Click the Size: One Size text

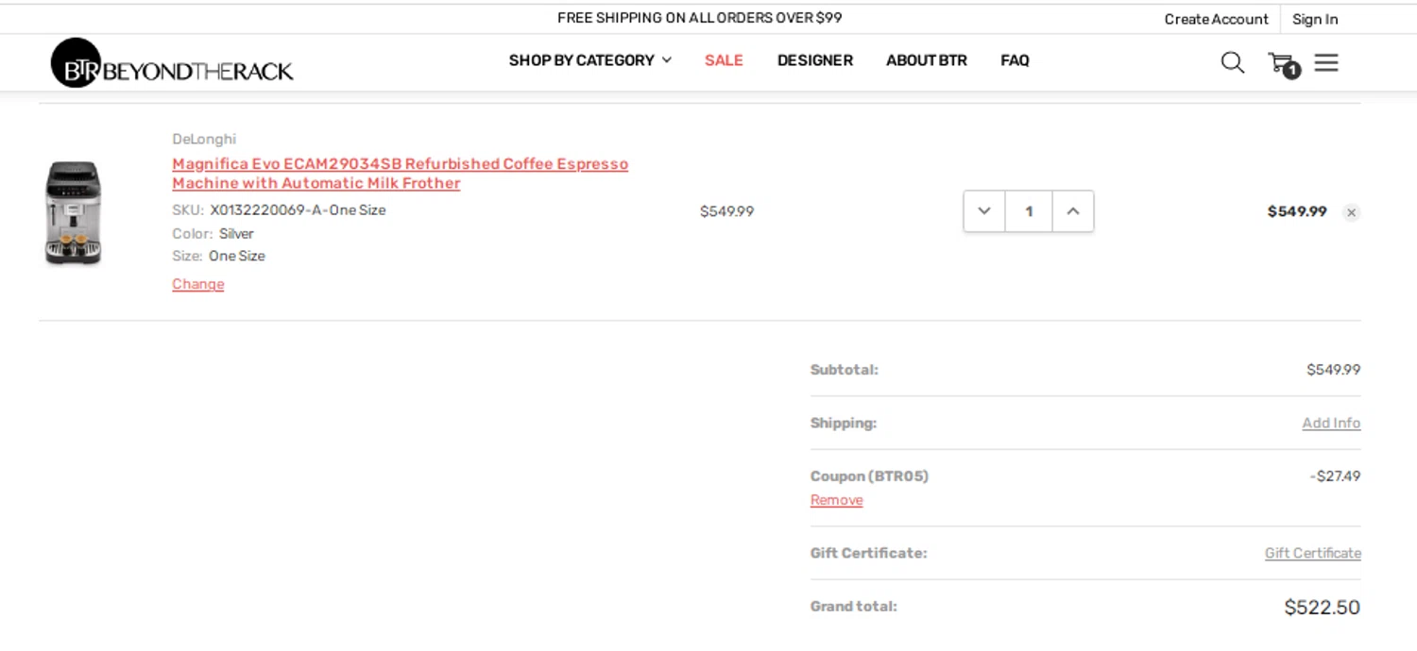click(218, 257)
